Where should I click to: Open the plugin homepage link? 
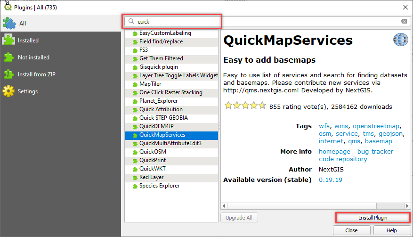[x=334, y=151]
